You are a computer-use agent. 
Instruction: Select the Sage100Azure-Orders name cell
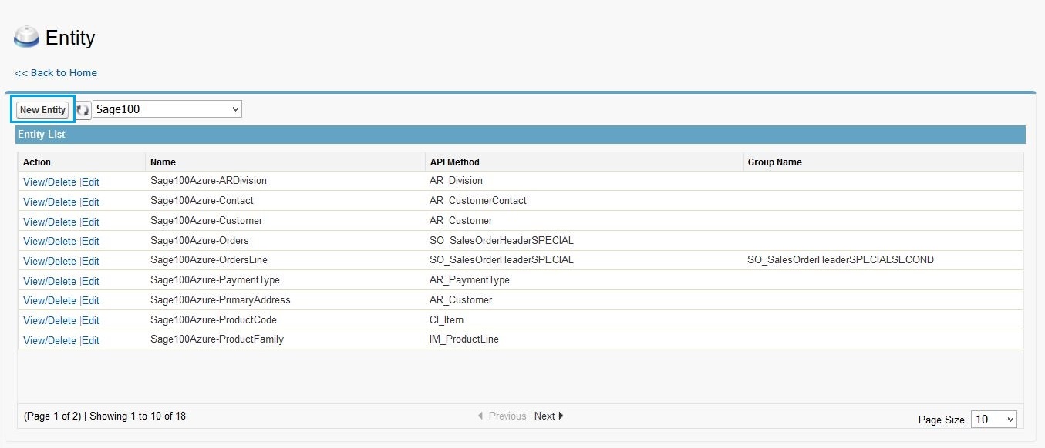point(285,240)
